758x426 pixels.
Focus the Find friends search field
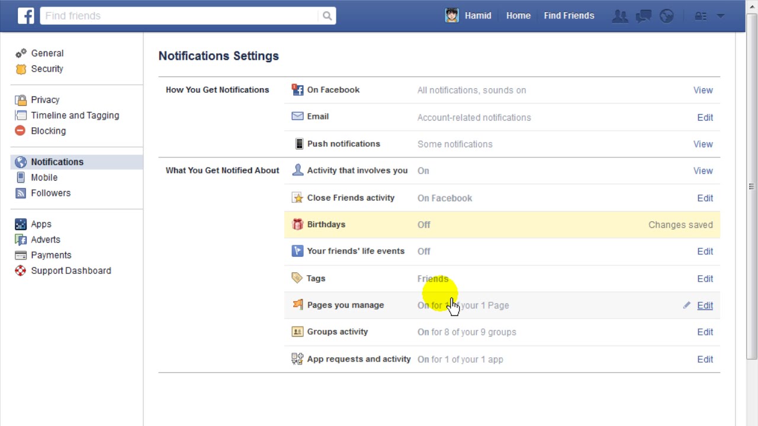(x=179, y=16)
